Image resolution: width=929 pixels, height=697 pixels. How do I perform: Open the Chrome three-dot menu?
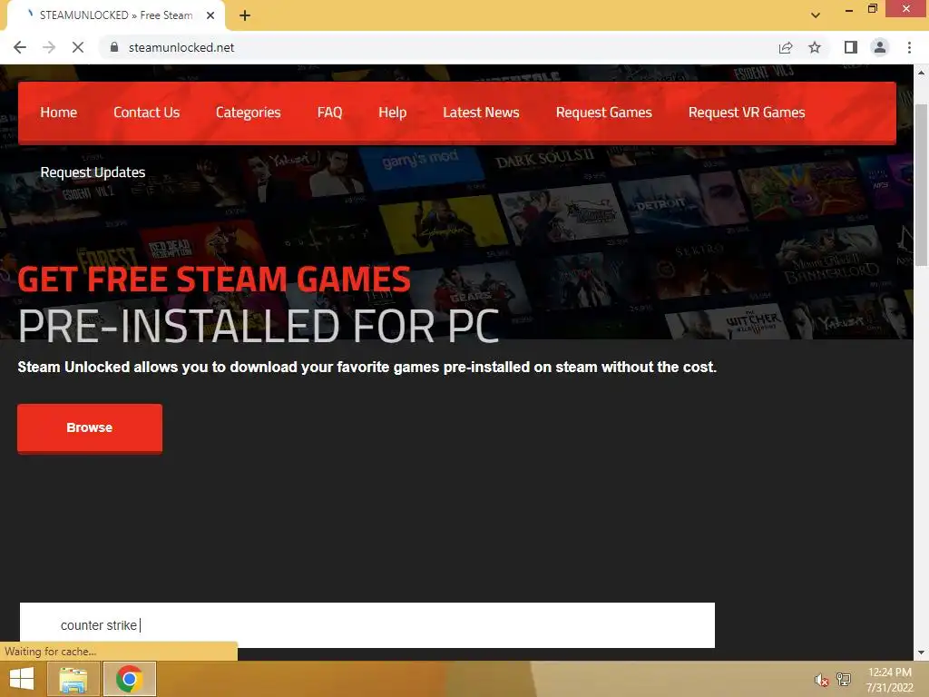909,47
